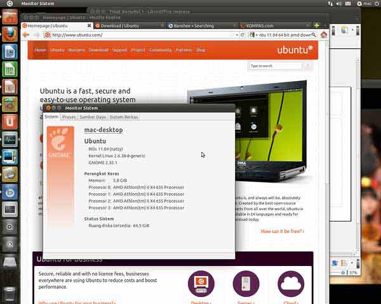The height and width of the screenshot is (304, 381).
Task: Click the Ubuntu dash logo button
Action: 10,3
